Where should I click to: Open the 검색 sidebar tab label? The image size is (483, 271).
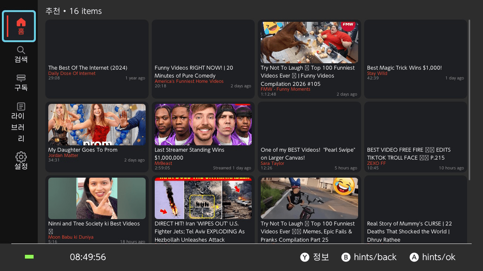[21, 59]
